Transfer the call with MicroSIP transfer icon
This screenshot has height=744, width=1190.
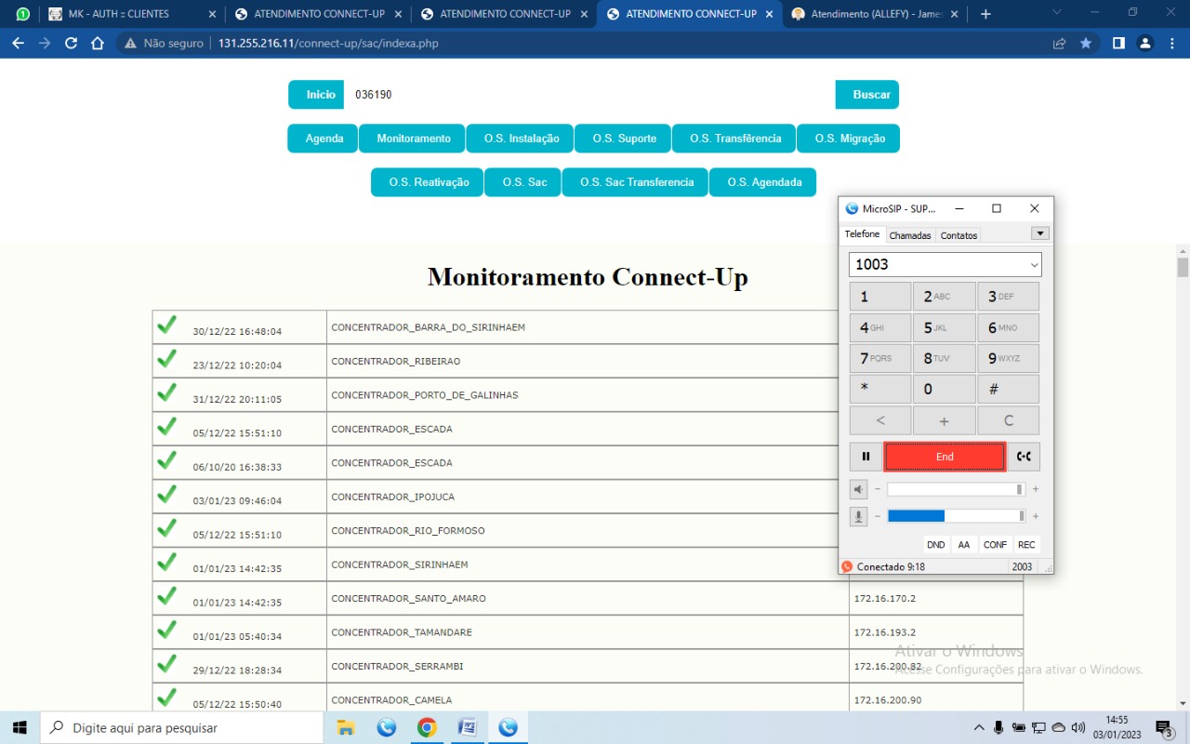tap(1024, 457)
